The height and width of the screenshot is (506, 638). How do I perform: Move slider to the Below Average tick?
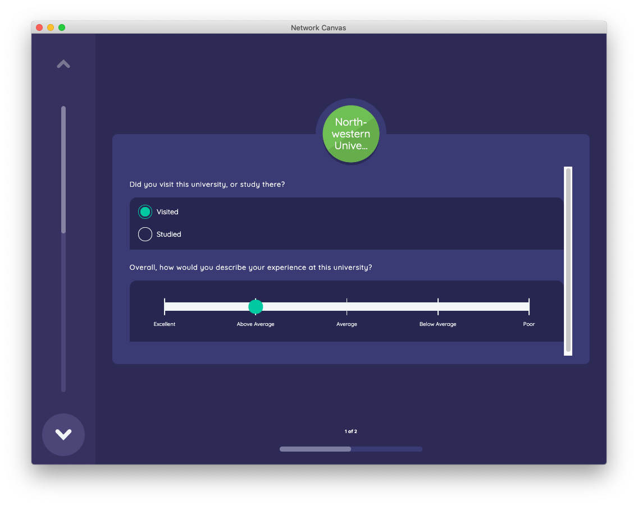438,307
